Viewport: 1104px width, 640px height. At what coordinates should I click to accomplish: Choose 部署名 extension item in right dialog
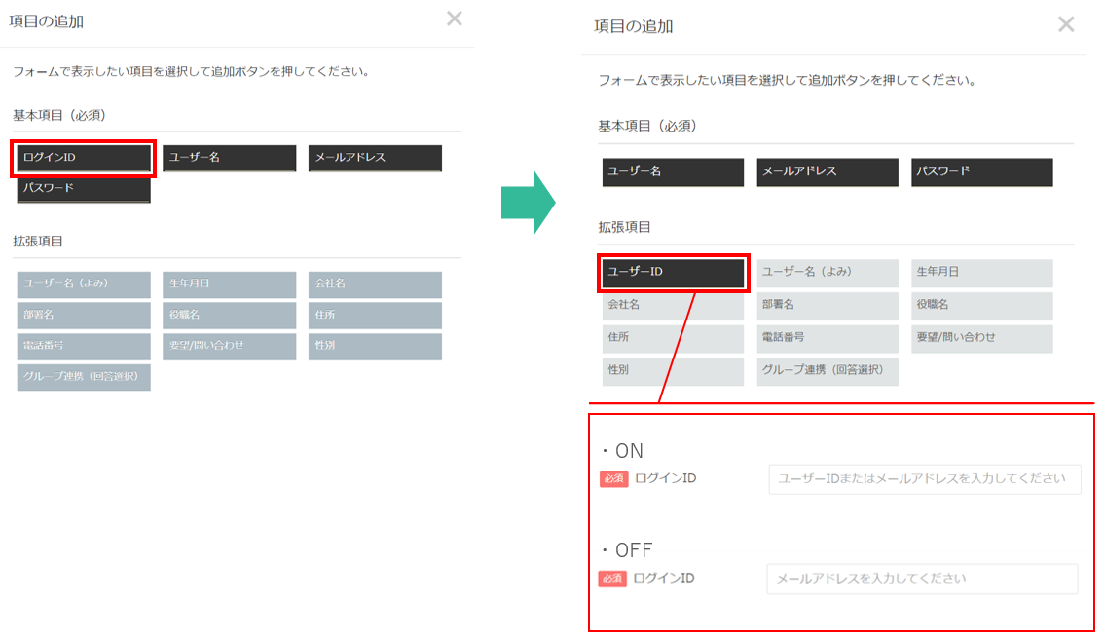[x=828, y=306]
